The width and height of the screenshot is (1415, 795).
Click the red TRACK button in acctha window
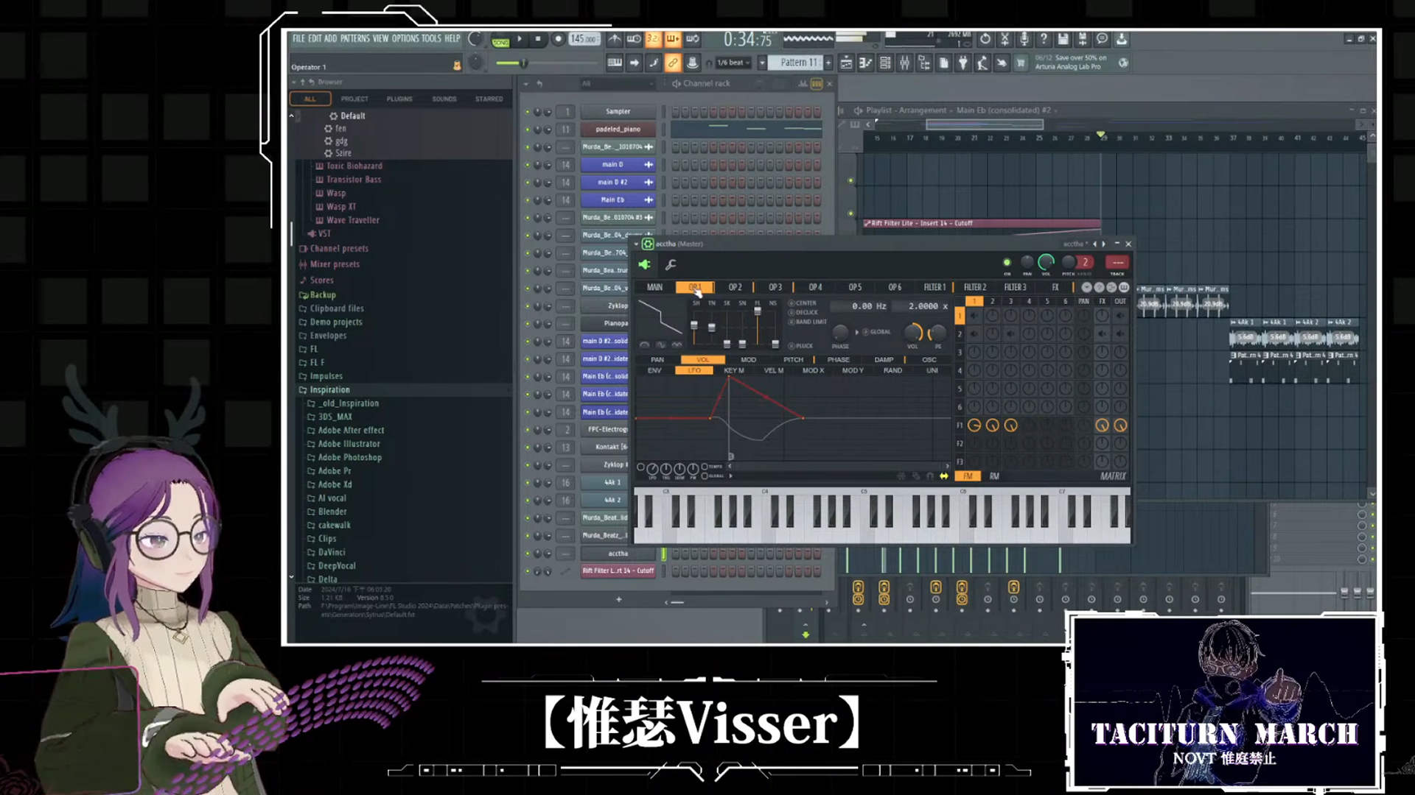pyautogui.click(x=1117, y=263)
